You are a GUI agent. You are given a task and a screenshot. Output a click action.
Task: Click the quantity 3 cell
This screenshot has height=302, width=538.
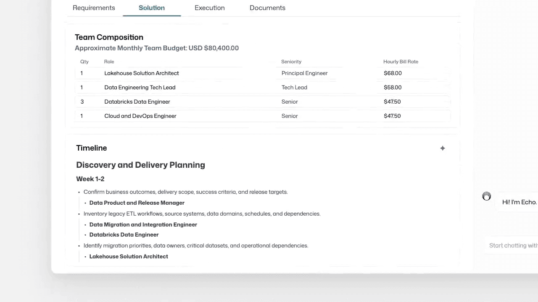[82, 102]
